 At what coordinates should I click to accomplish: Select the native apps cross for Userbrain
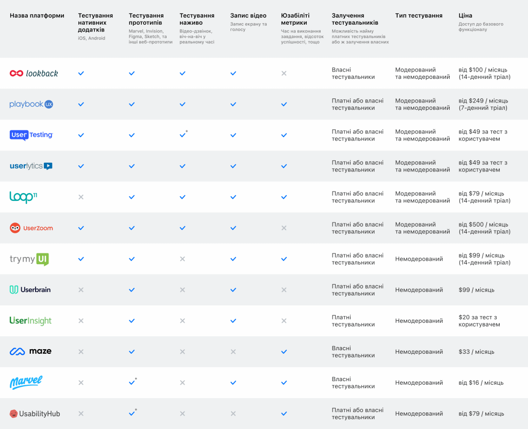[x=81, y=290]
